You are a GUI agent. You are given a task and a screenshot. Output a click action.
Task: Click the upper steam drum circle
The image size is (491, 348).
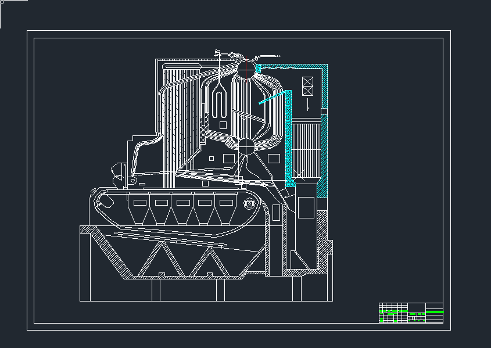[246, 70]
